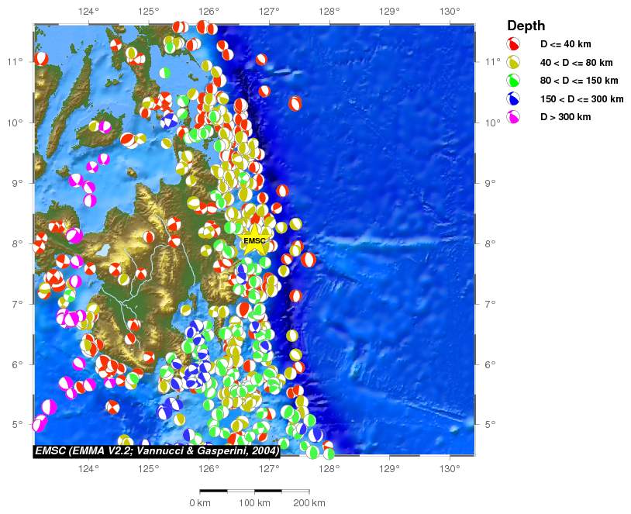Click the green 80-150 km legend beachball

coord(513,81)
